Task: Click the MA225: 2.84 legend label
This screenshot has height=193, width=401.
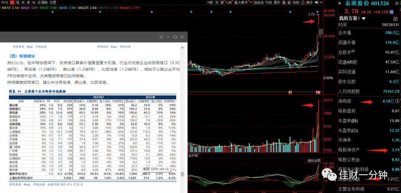Action: tap(88, 8)
